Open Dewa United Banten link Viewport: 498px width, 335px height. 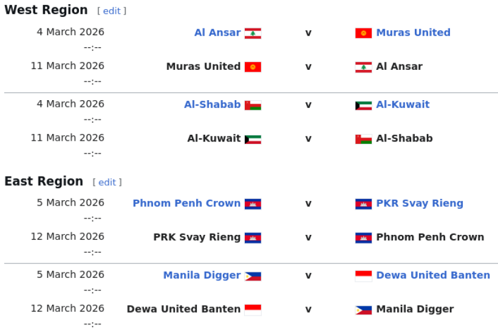tap(433, 276)
